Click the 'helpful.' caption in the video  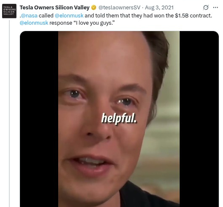point(119,118)
